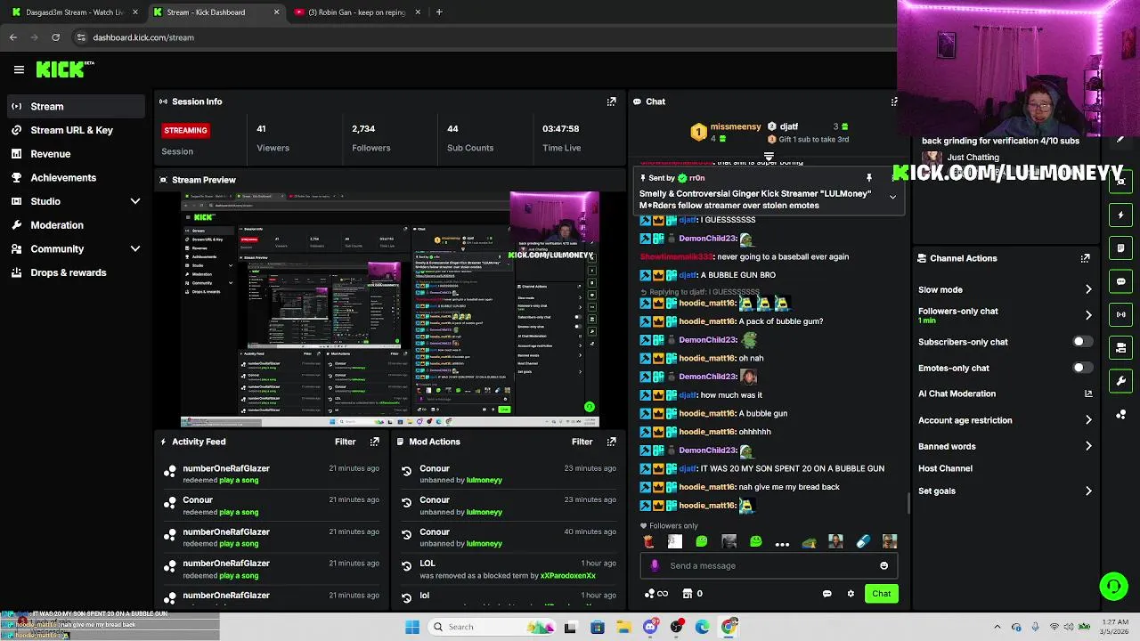Click the taskbar Search box
This screenshot has width=1140, height=641.
491,627
